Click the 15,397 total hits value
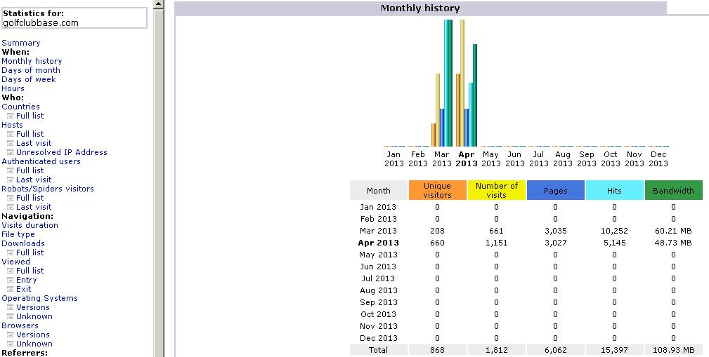The width and height of the screenshot is (709, 357). pos(614,350)
